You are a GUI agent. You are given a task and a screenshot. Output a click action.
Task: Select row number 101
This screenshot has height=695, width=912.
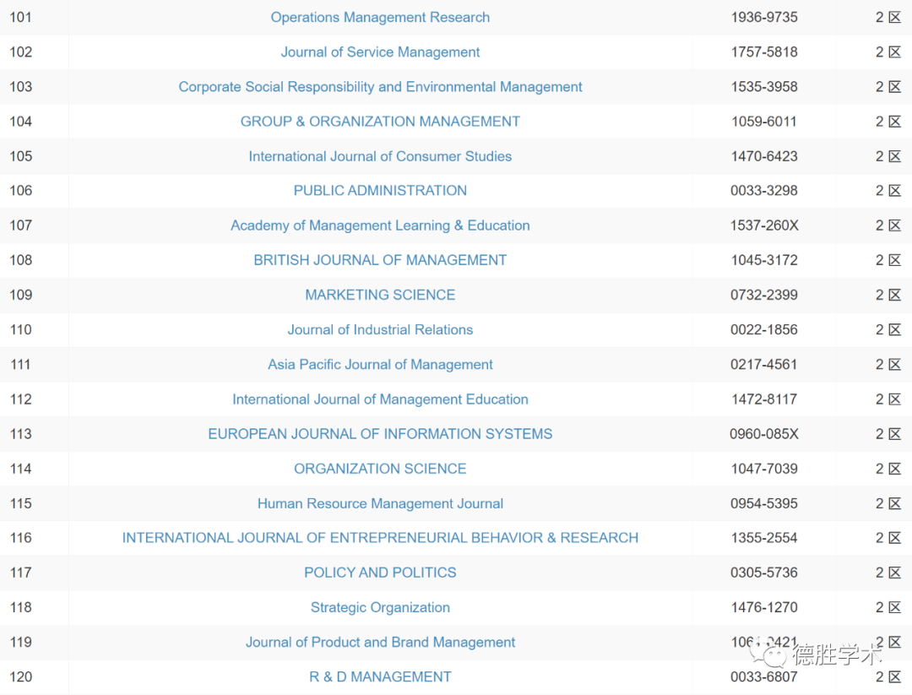pos(21,18)
